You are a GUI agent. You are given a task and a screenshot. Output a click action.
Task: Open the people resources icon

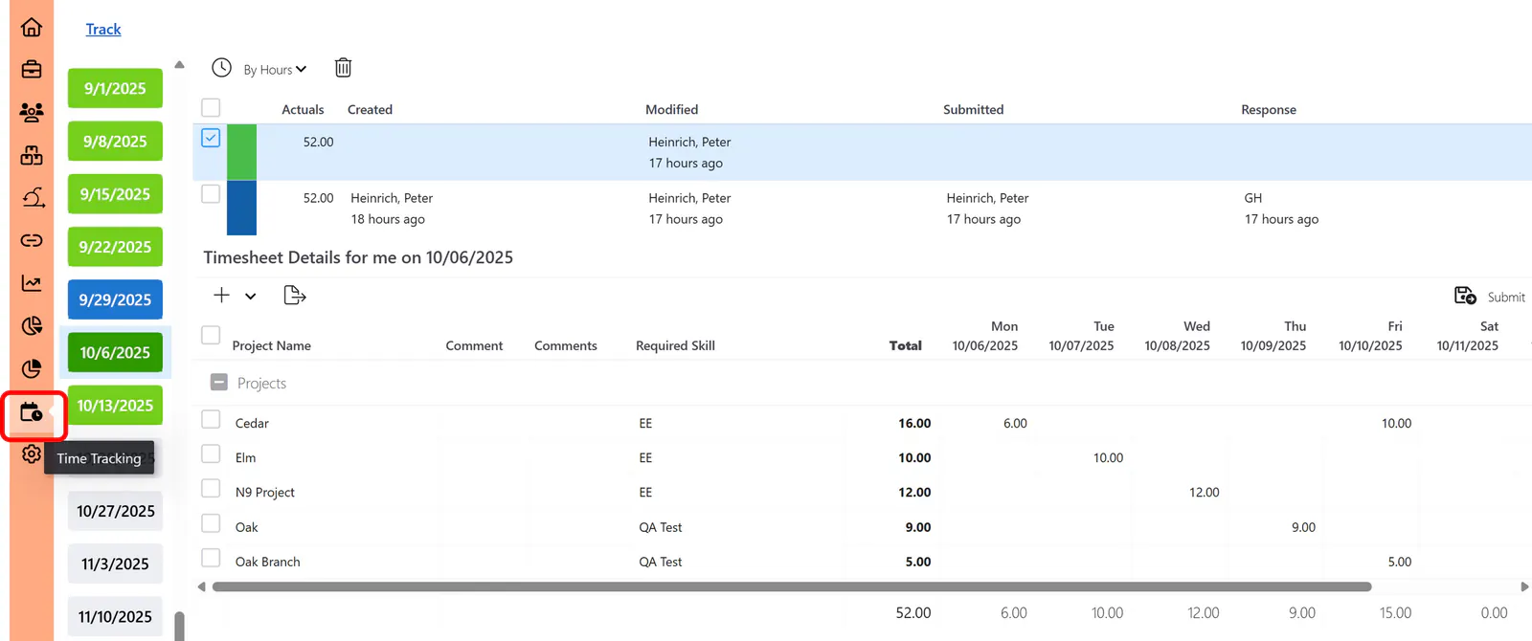[x=32, y=112]
